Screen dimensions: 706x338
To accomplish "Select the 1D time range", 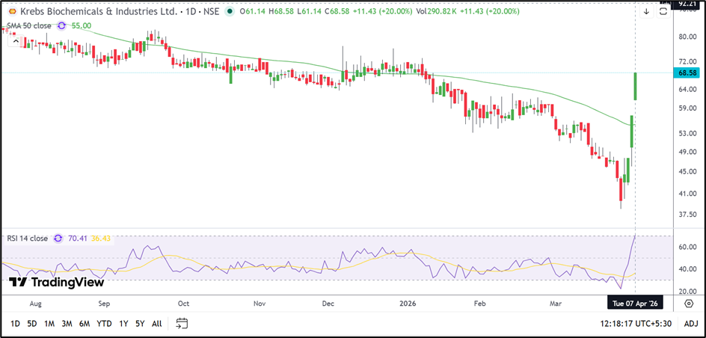I will [x=14, y=323].
